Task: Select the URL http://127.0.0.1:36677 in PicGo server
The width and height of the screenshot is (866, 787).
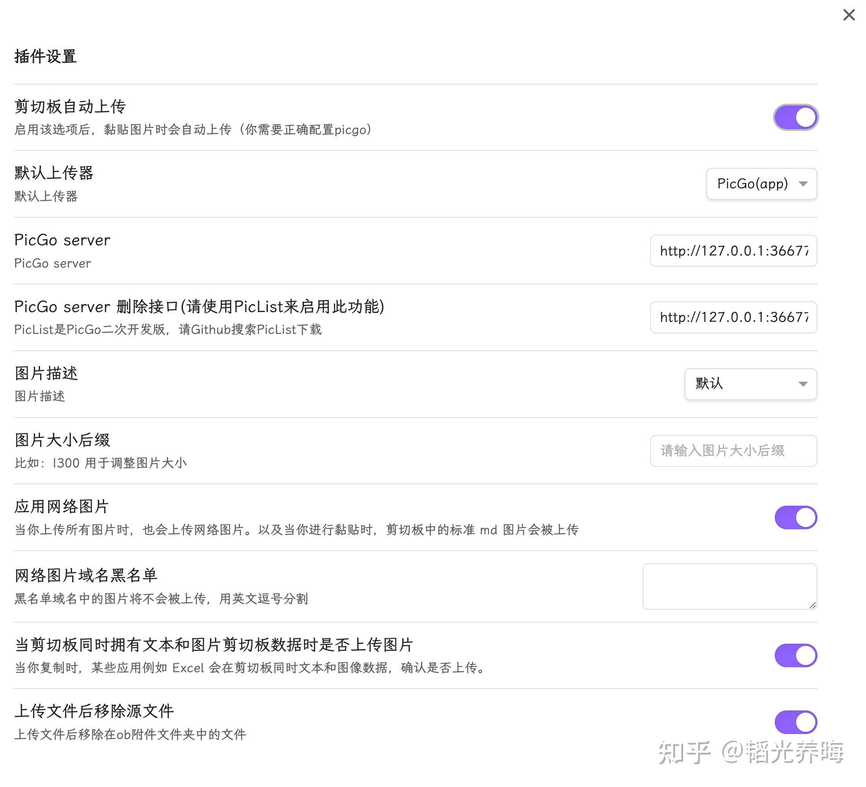Action: (x=733, y=251)
